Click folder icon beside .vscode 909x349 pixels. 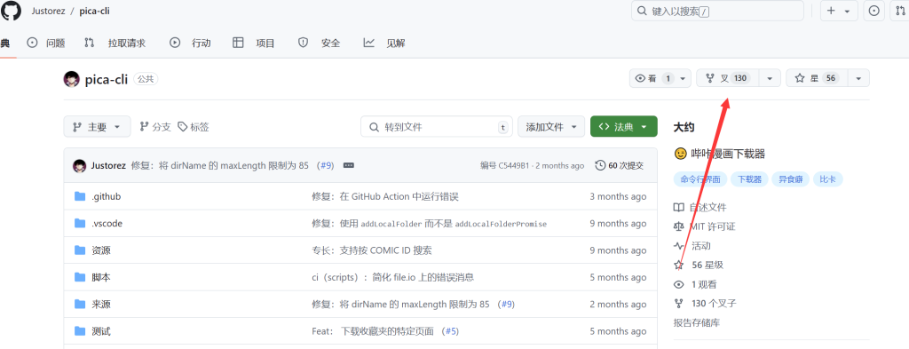coord(80,223)
